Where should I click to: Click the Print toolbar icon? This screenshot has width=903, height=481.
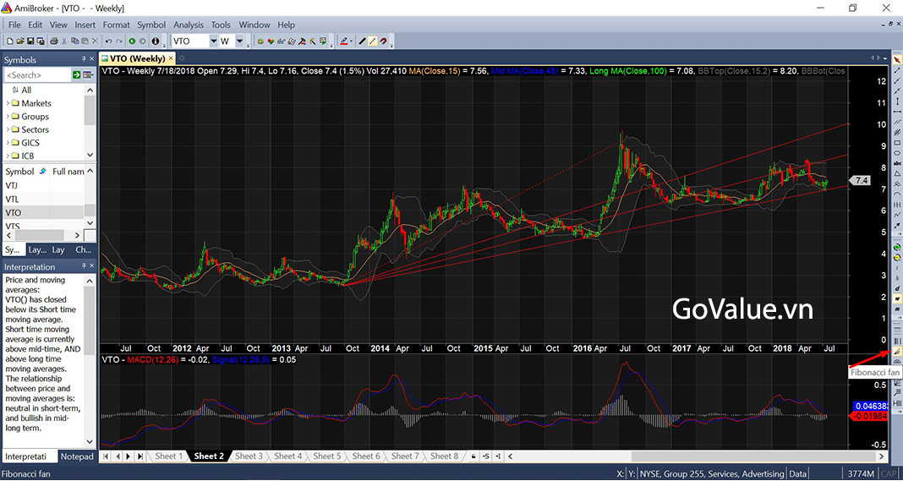click(54, 41)
